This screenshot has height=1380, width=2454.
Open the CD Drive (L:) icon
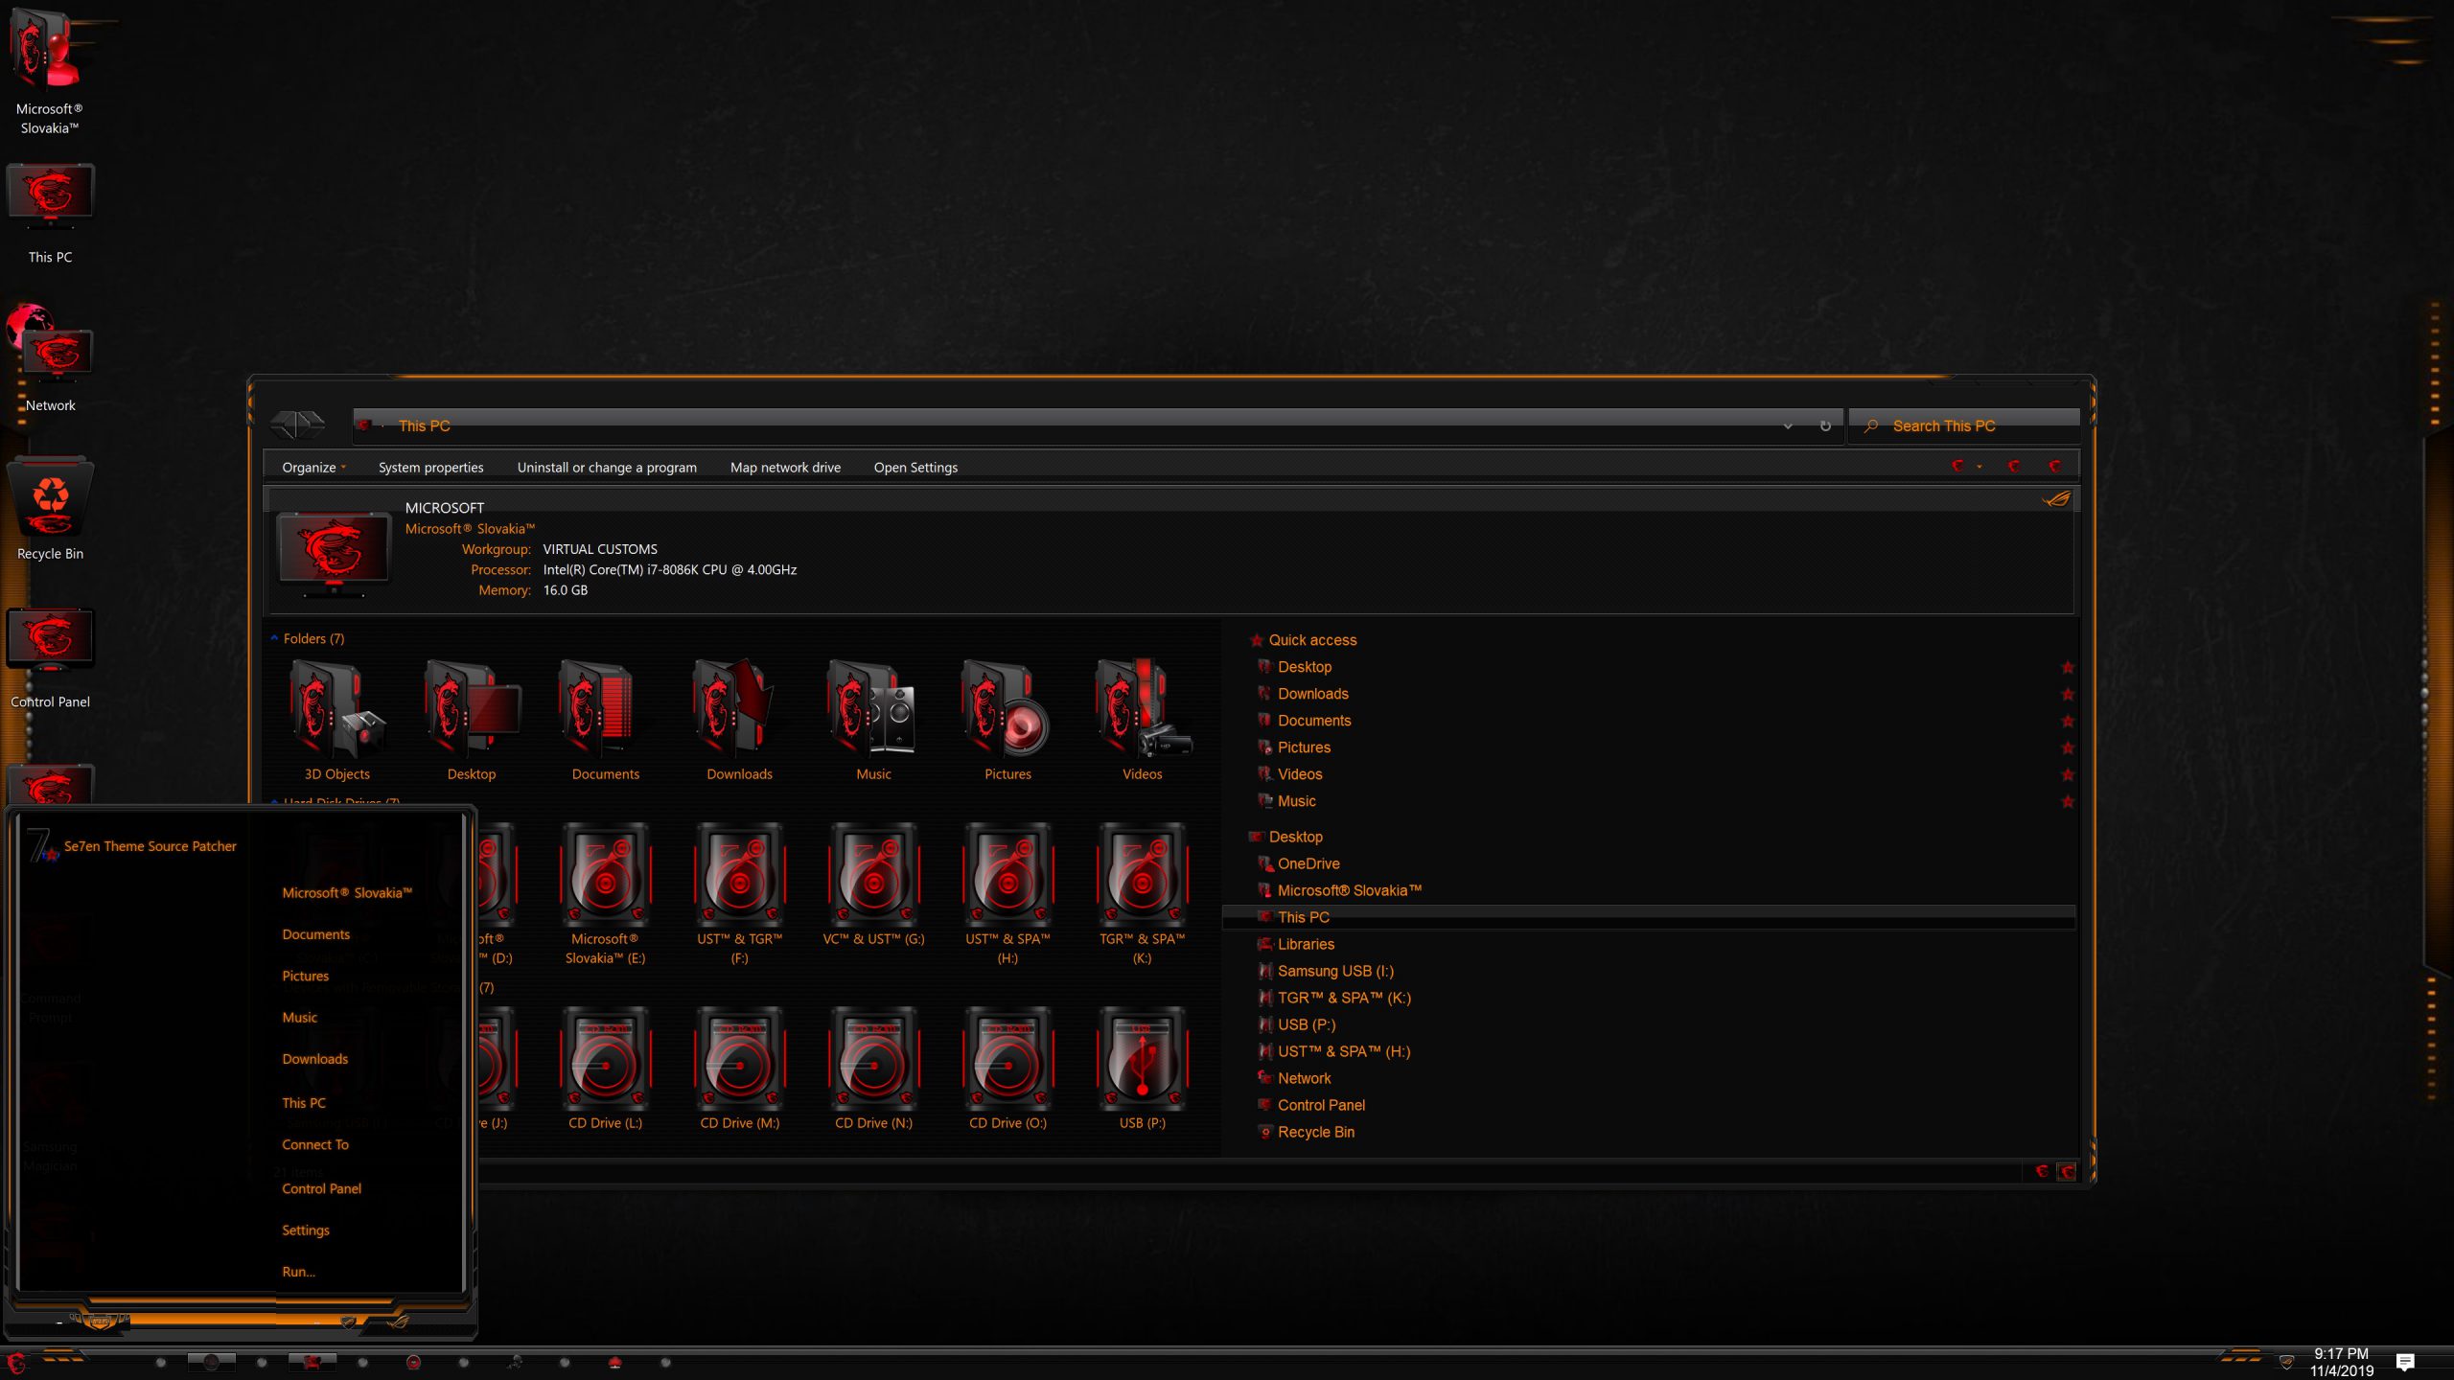point(605,1064)
